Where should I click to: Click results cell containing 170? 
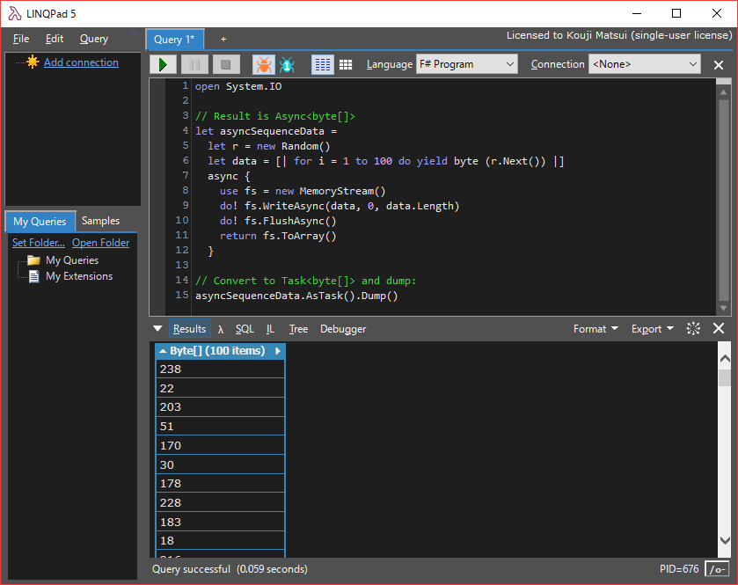click(220, 445)
